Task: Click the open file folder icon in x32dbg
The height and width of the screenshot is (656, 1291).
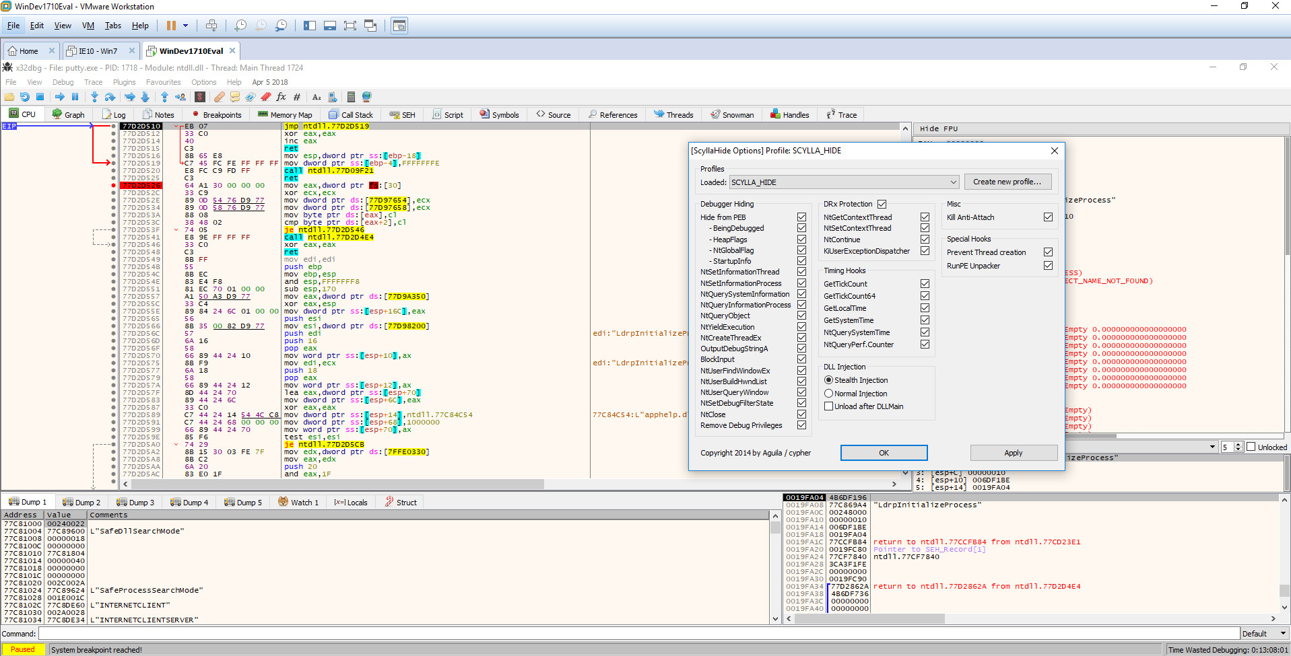Action: [x=9, y=97]
